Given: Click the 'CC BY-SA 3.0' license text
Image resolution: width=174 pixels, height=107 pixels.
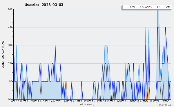Looking at the screenshot, I should (x=165, y=105).
